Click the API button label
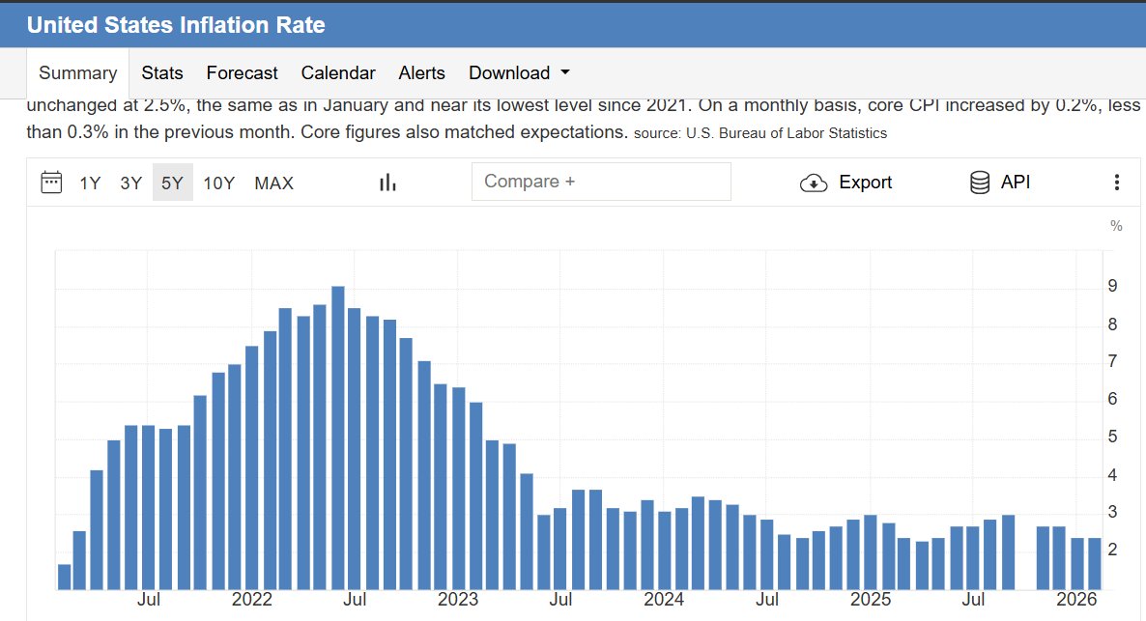The height and width of the screenshot is (621, 1146). pos(1016,182)
